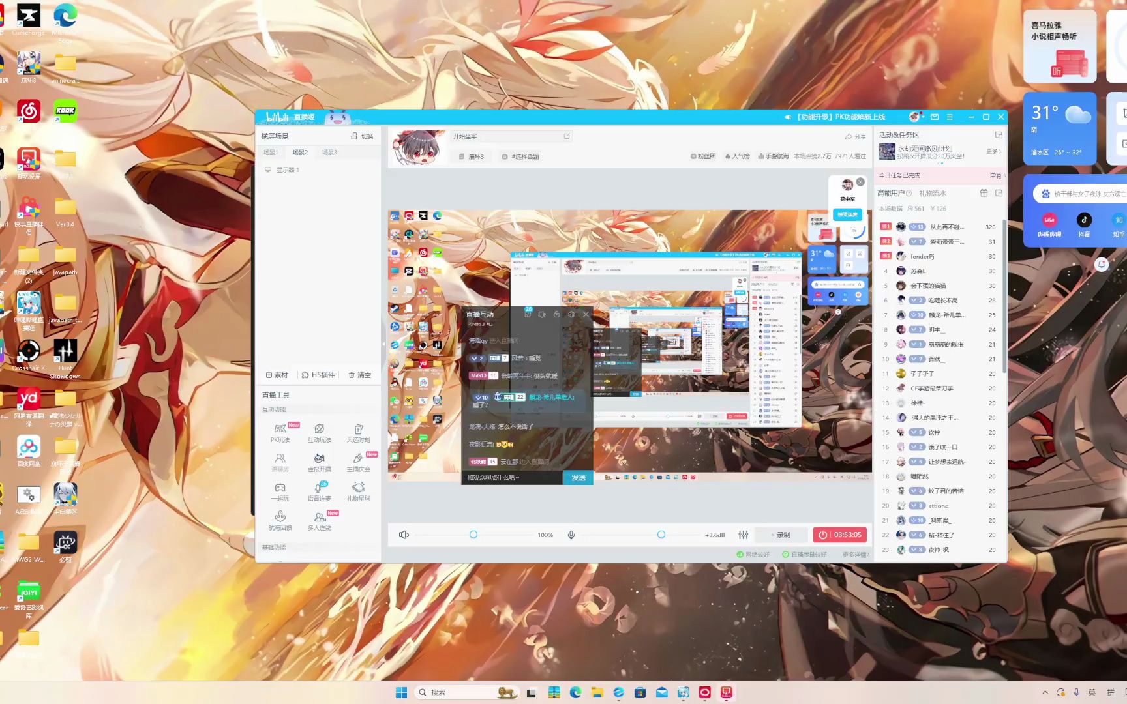Screen dimensions: 1127x704
Task: Click the 素材 add material button
Action: tap(277, 375)
